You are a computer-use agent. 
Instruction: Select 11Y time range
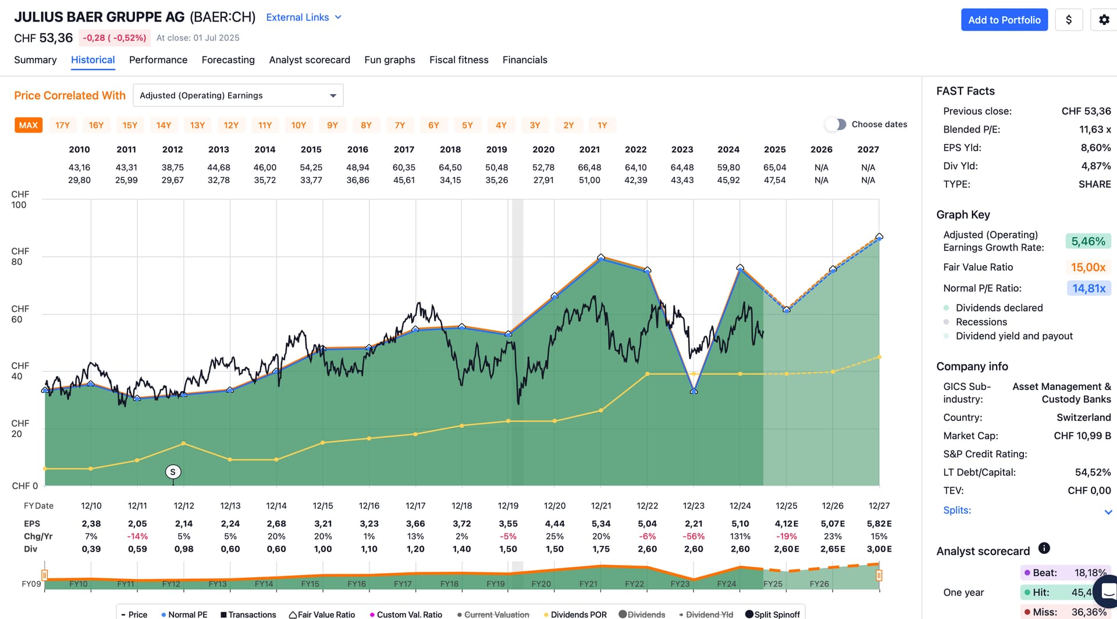pyautogui.click(x=265, y=125)
